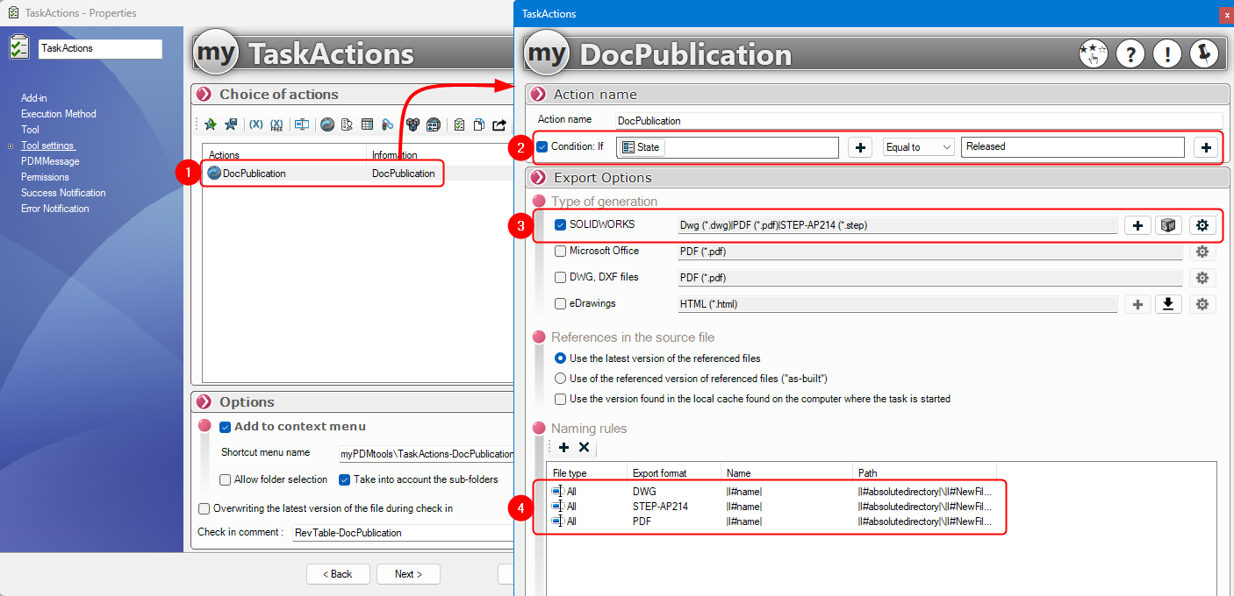Click the clipboard checklist toolbar icon
Image resolution: width=1234 pixels, height=596 pixels.
459,124
